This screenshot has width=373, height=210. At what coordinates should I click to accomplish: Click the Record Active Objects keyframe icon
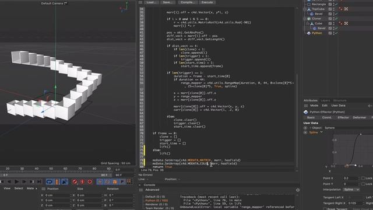[x=75, y=181]
